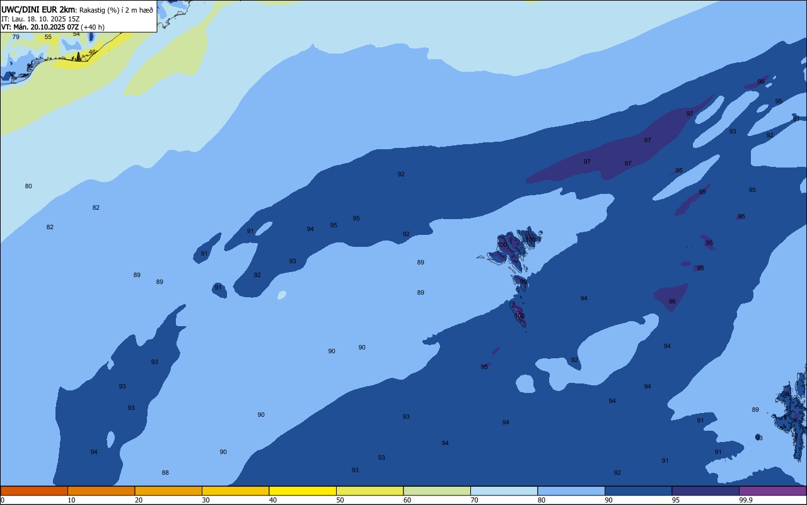
Task: Click the "99.9" legend tick label
Action: (x=746, y=500)
